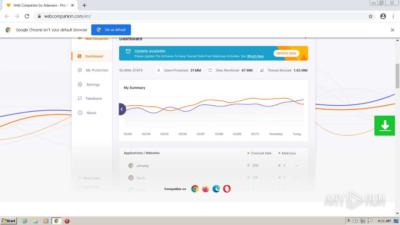Click the Web Companion logo
Screen dimensions: 400x225
point(93,39)
